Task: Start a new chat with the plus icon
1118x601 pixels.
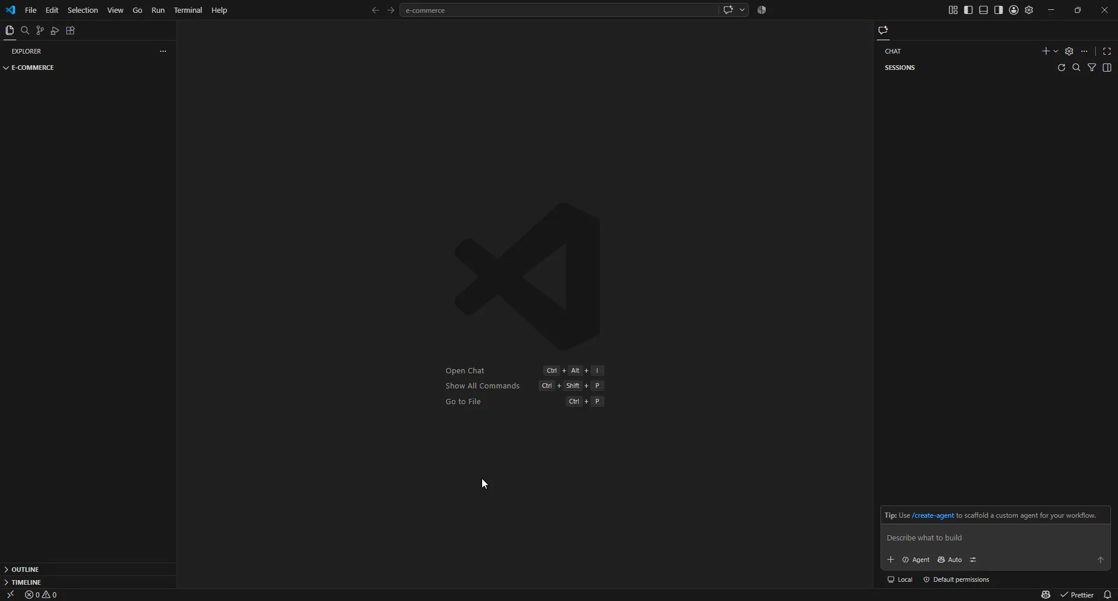Action: (x=1046, y=51)
